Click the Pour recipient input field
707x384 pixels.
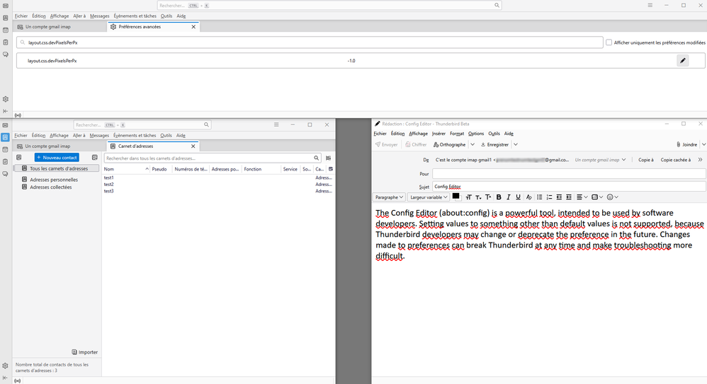(568, 173)
